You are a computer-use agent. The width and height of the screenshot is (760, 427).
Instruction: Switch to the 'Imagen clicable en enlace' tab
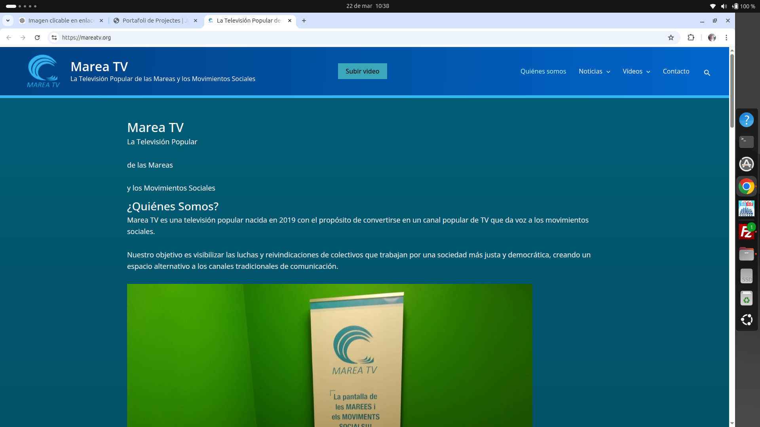tap(61, 21)
